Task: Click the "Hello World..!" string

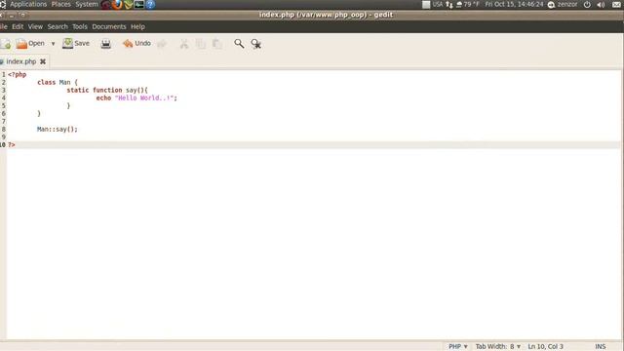Action: [x=145, y=97]
